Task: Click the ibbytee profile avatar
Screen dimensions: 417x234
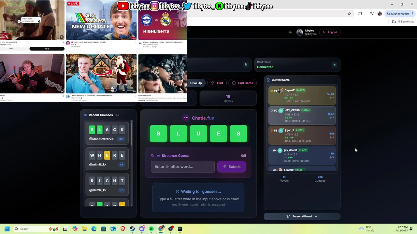Action: coord(299,32)
